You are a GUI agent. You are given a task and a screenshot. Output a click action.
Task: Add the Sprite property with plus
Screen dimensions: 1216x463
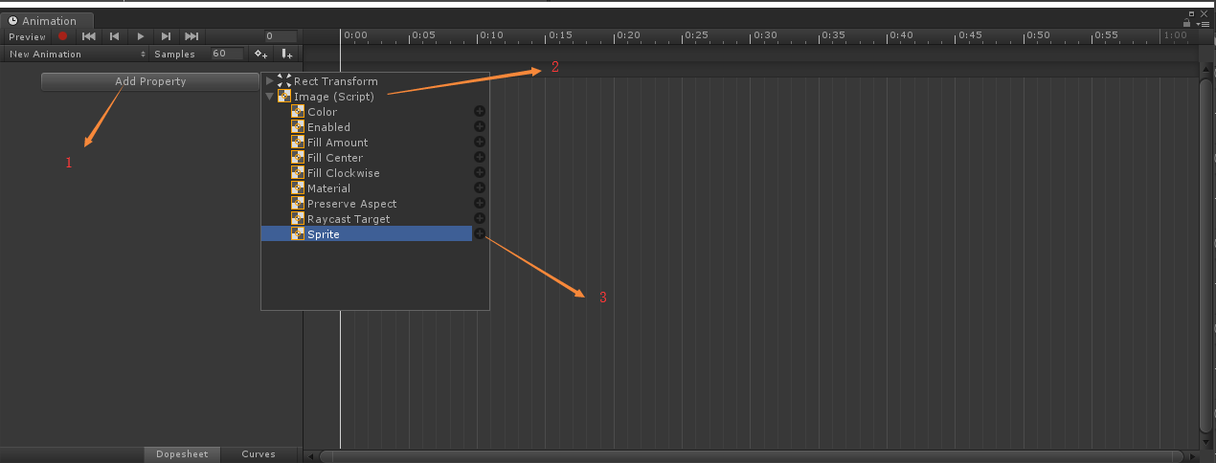pyautogui.click(x=480, y=234)
